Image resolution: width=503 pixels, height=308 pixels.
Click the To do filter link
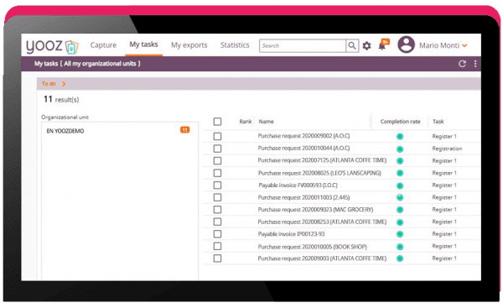point(49,84)
